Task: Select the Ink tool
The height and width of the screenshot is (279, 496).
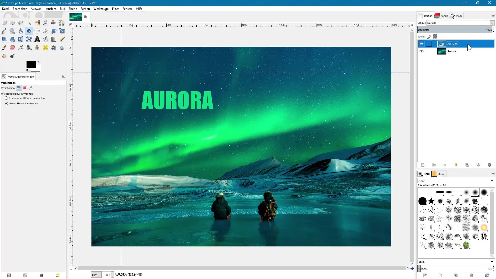Action: (29, 48)
